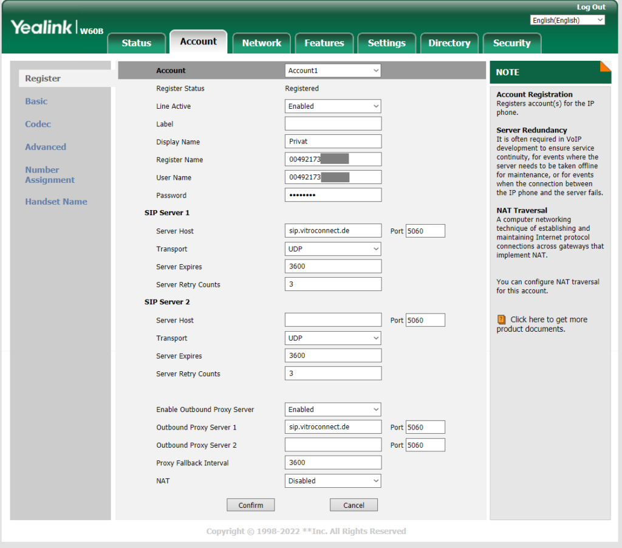Click the Outbound Proxy Server 1 Port field

click(425, 427)
